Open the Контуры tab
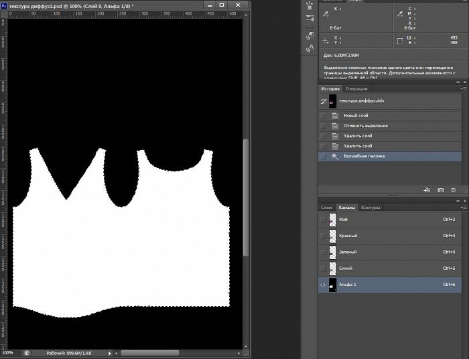The width and height of the screenshot is (469, 359). tap(371, 208)
